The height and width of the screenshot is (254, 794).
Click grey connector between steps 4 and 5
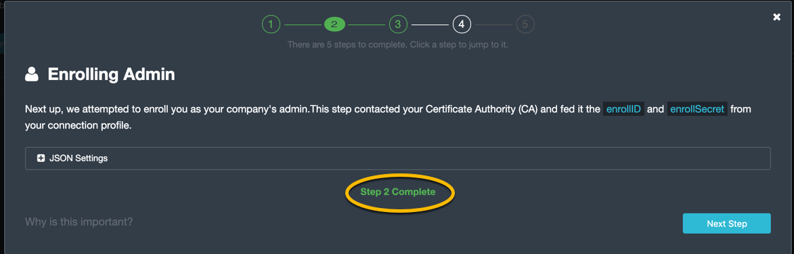(x=493, y=24)
